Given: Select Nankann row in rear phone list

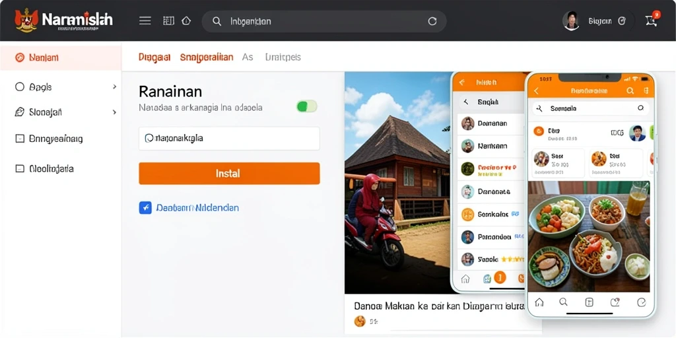Looking at the screenshot, I should [491, 146].
